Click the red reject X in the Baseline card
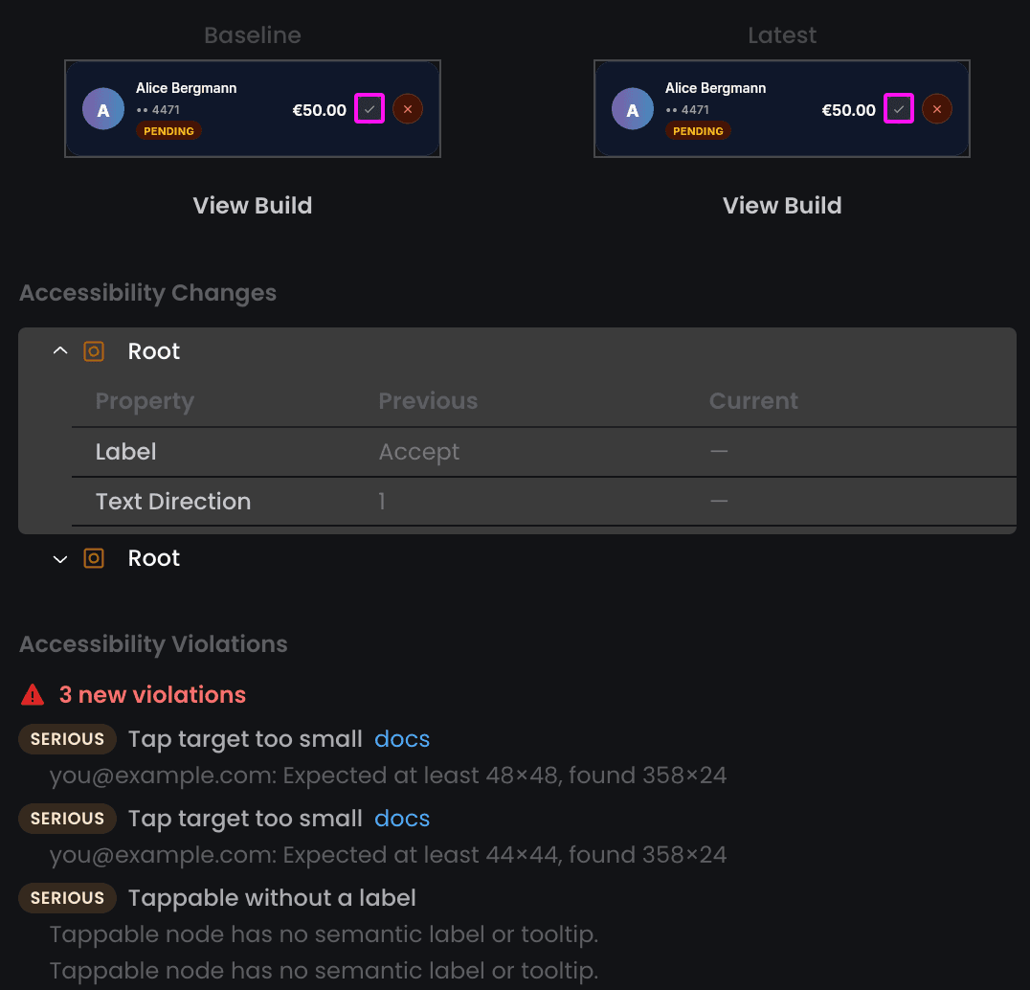Image resolution: width=1030 pixels, height=990 pixels. (407, 108)
